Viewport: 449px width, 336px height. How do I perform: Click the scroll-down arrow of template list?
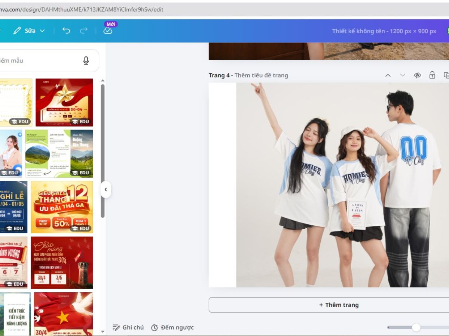tap(103, 332)
